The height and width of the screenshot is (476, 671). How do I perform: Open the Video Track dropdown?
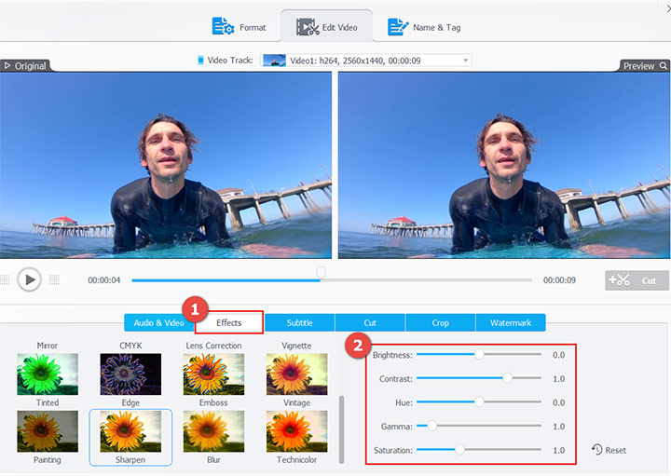366,61
